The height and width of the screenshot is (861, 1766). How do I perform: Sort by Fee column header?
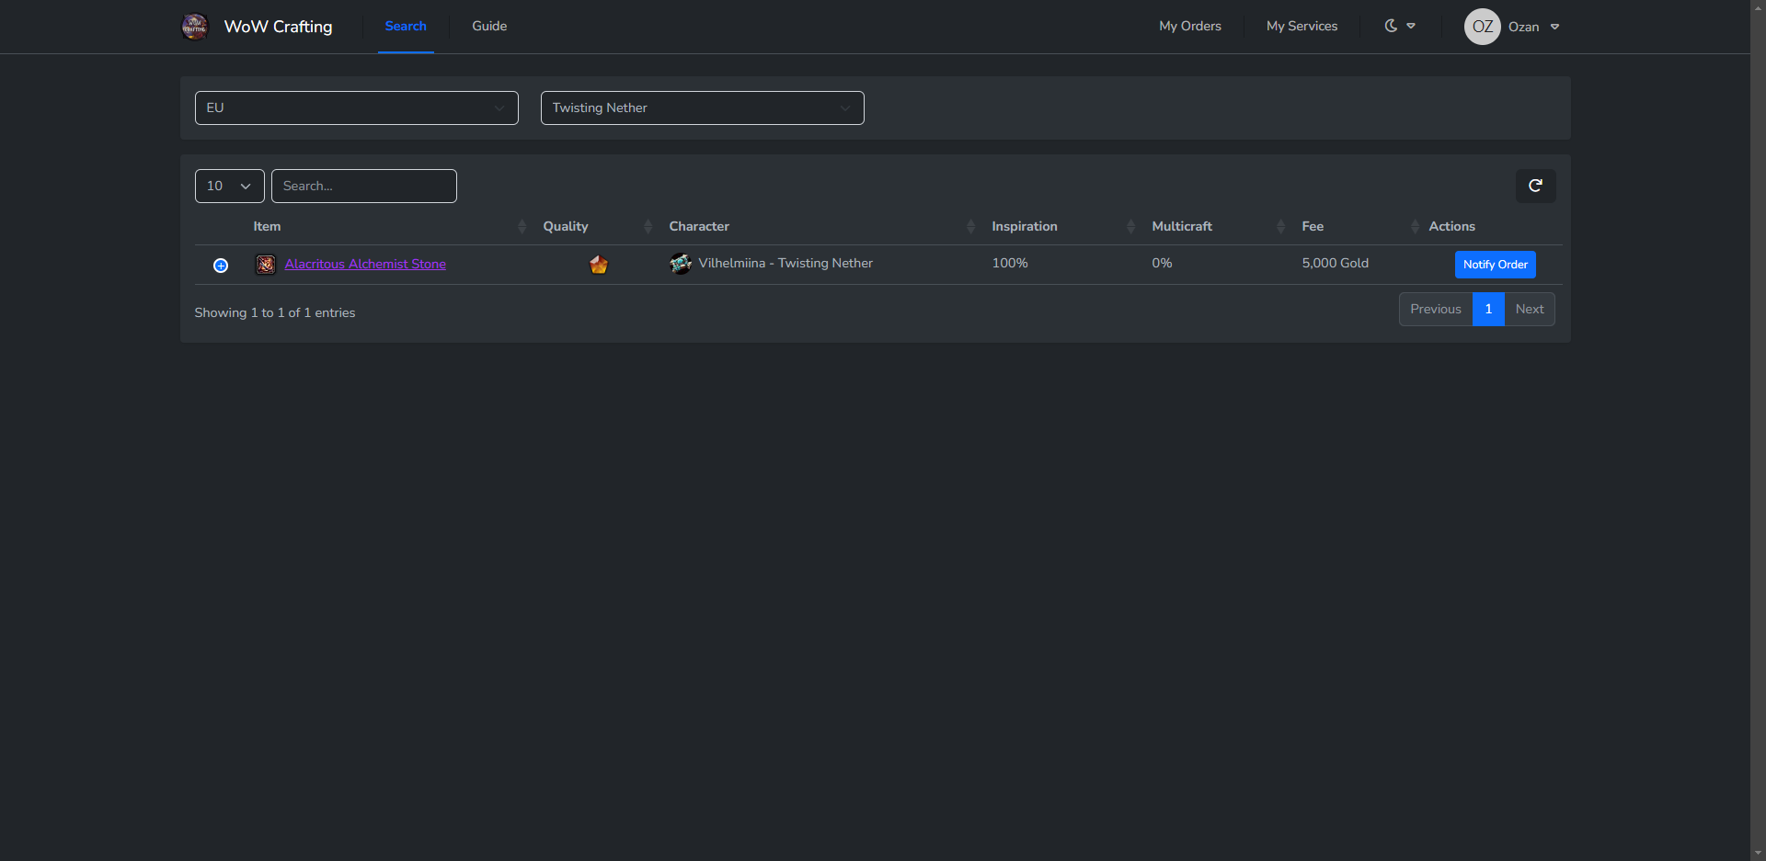point(1358,226)
